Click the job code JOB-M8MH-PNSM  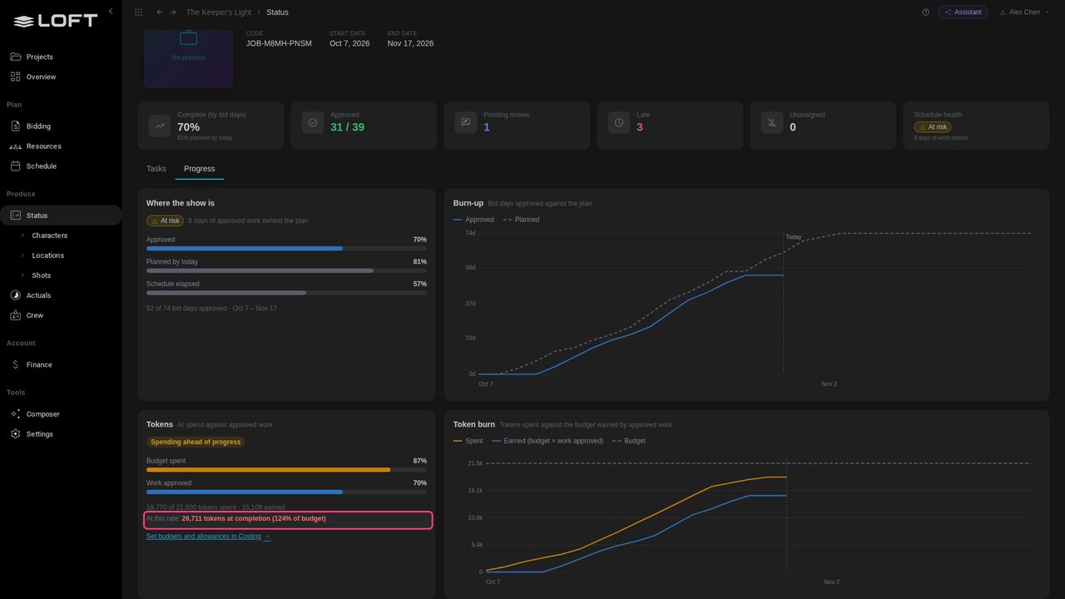(279, 43)
